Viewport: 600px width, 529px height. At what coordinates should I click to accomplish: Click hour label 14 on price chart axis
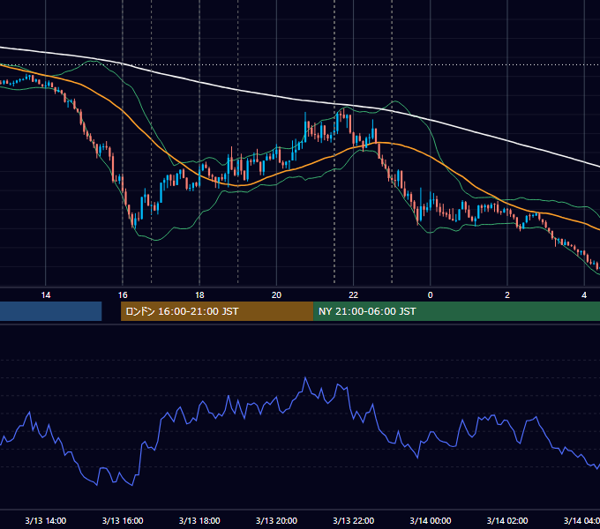pyautogui.click(x=46, y=295)
